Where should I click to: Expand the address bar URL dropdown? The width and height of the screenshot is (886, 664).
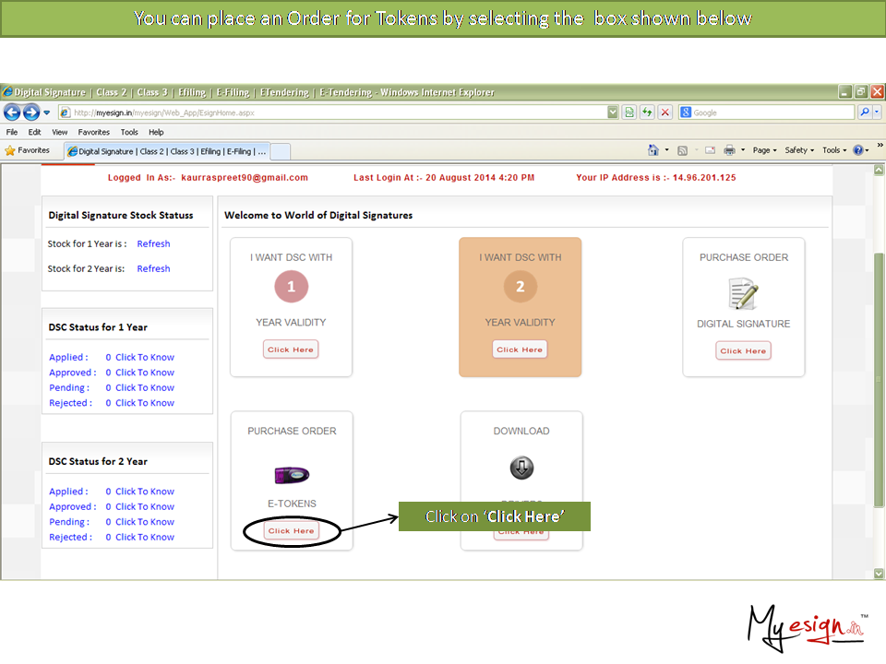(x=613, y=113)
